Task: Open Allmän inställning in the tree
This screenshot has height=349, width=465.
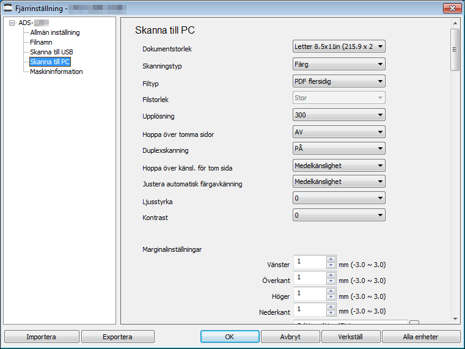Action: [x=55, y=32]
